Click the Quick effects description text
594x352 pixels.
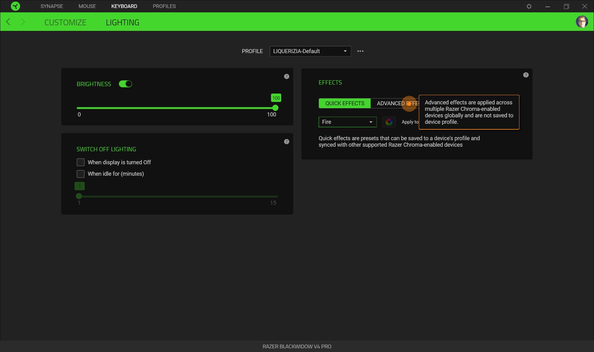click(x=399, y=142)
